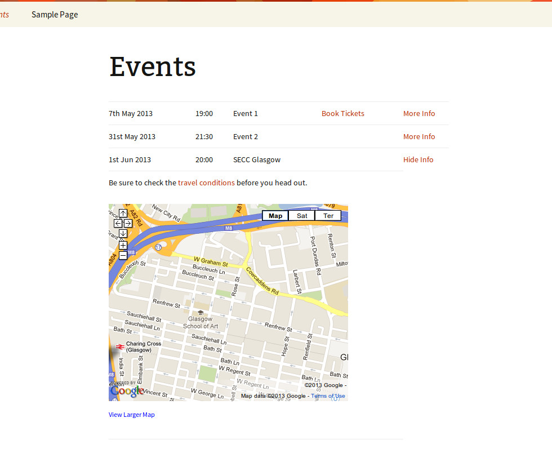Pan the map right with arrow

pyautogui.click(x=128, y=223)
